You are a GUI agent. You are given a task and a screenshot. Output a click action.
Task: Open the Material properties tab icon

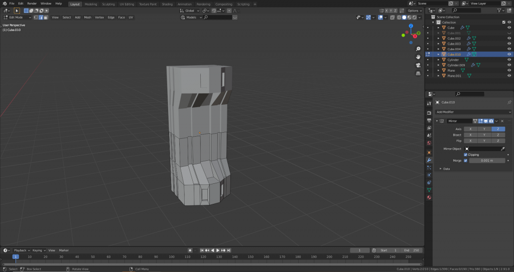[429, 197]
